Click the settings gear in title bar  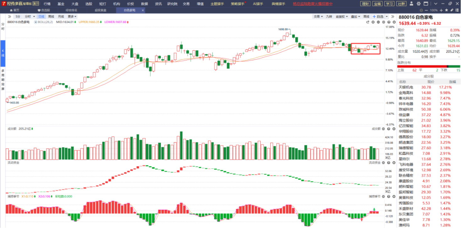tap(419, 4)
